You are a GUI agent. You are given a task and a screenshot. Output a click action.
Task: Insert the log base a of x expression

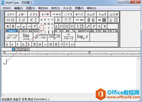(x=83, y=37)
